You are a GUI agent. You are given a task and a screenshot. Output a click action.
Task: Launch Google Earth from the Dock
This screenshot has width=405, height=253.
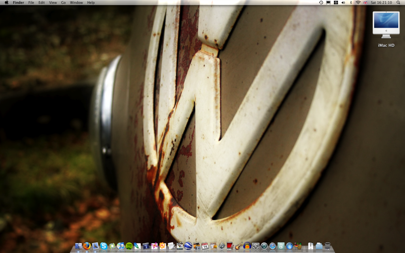tap(188, 246)
